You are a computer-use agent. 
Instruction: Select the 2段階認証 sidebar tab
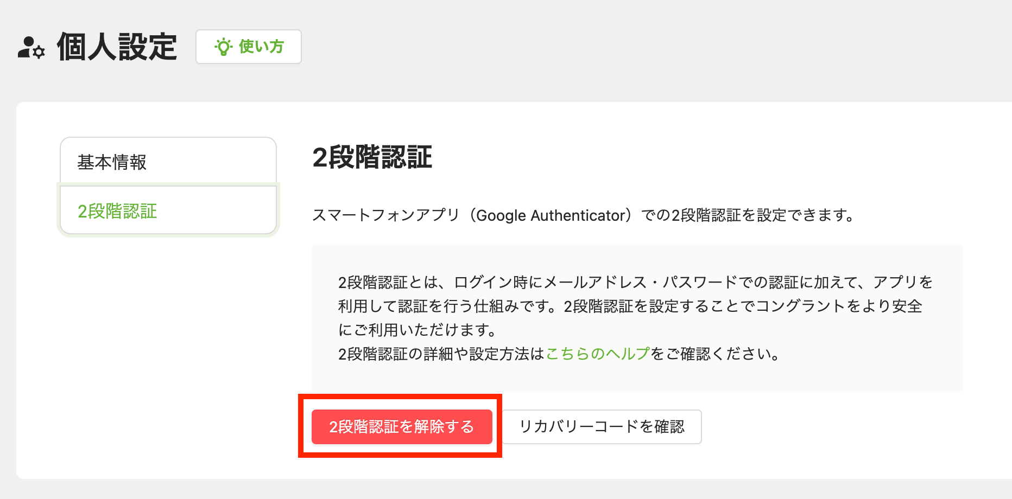pyautogui.click(x=168, y=210)
